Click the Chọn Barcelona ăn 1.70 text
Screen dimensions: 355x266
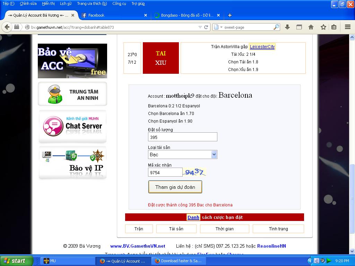point(171,114)
